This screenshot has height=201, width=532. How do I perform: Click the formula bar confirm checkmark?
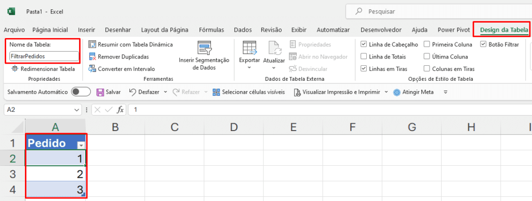coord(109,110)
